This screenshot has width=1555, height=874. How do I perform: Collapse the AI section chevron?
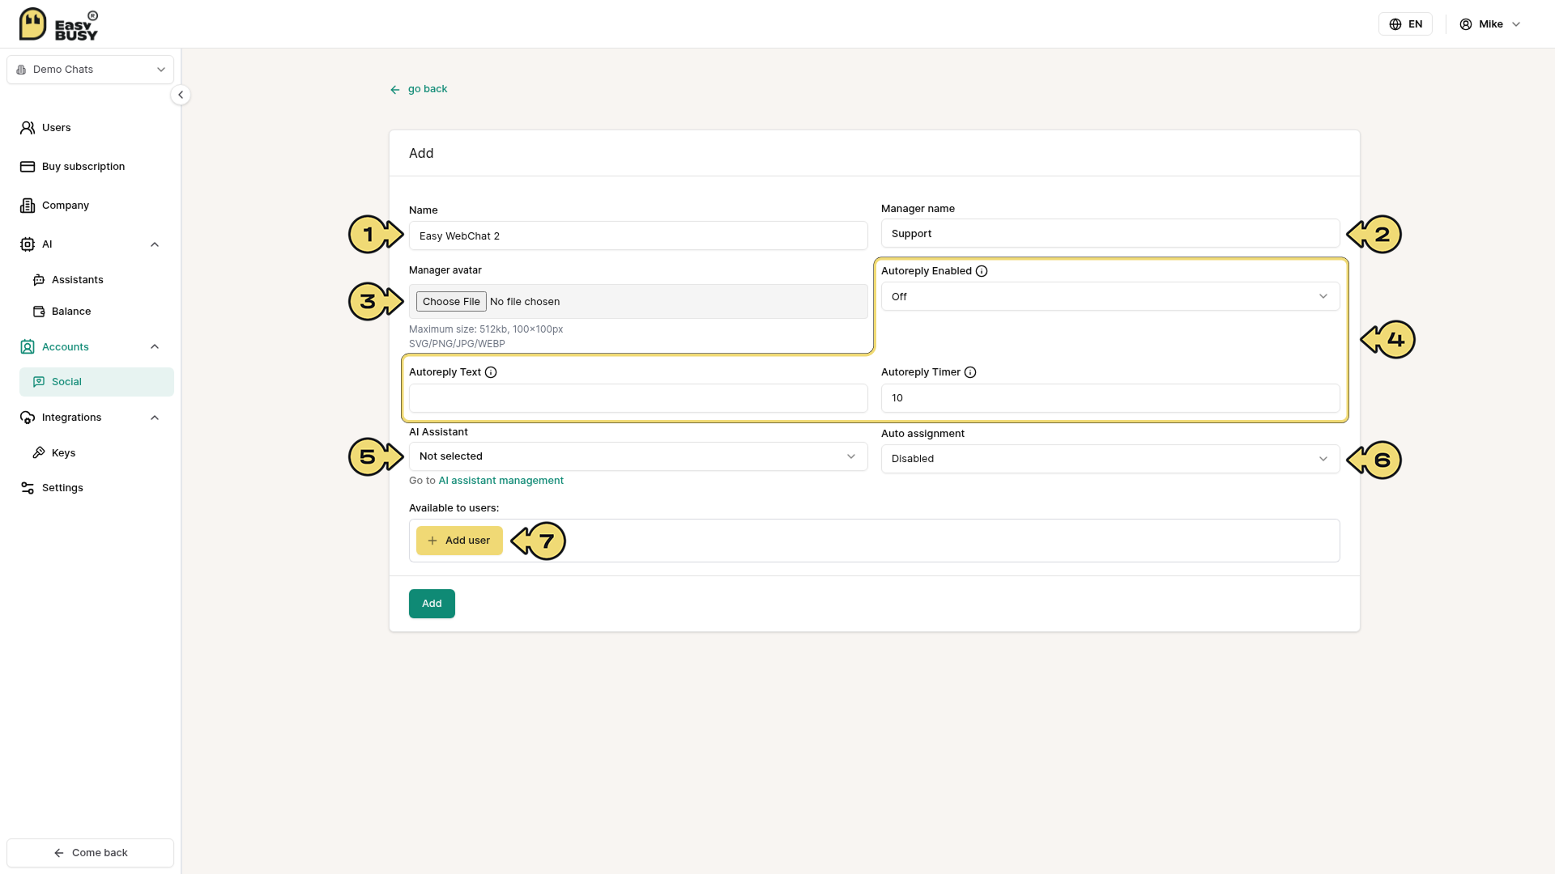tap(155, 244)
